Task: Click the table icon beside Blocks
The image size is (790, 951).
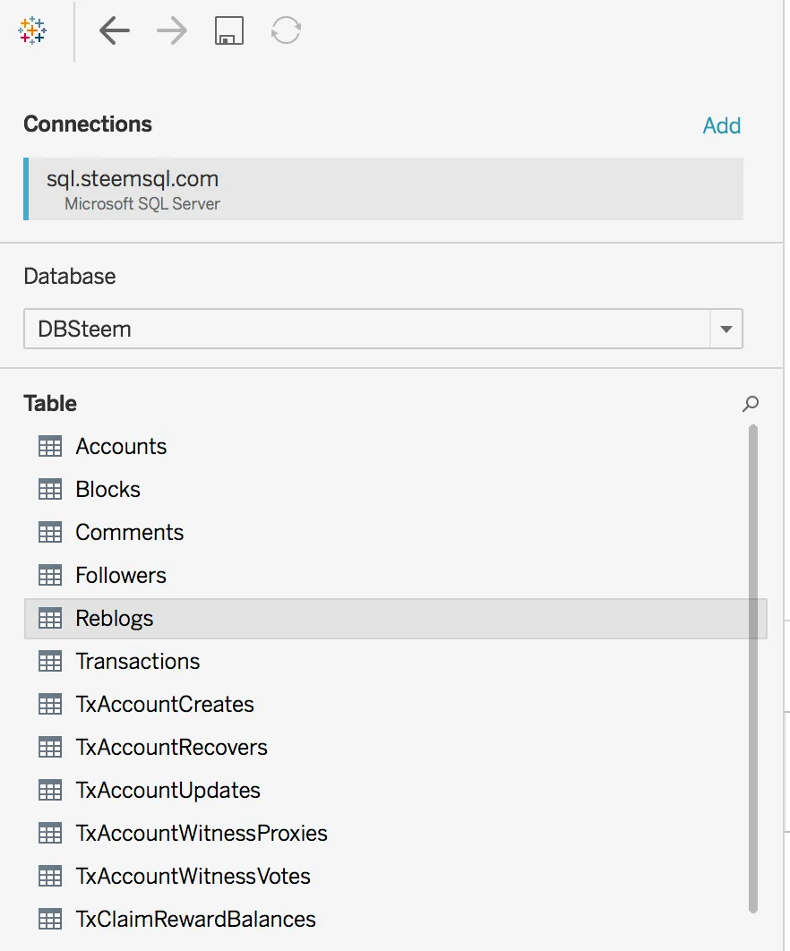Action: [x=50, y=490]
